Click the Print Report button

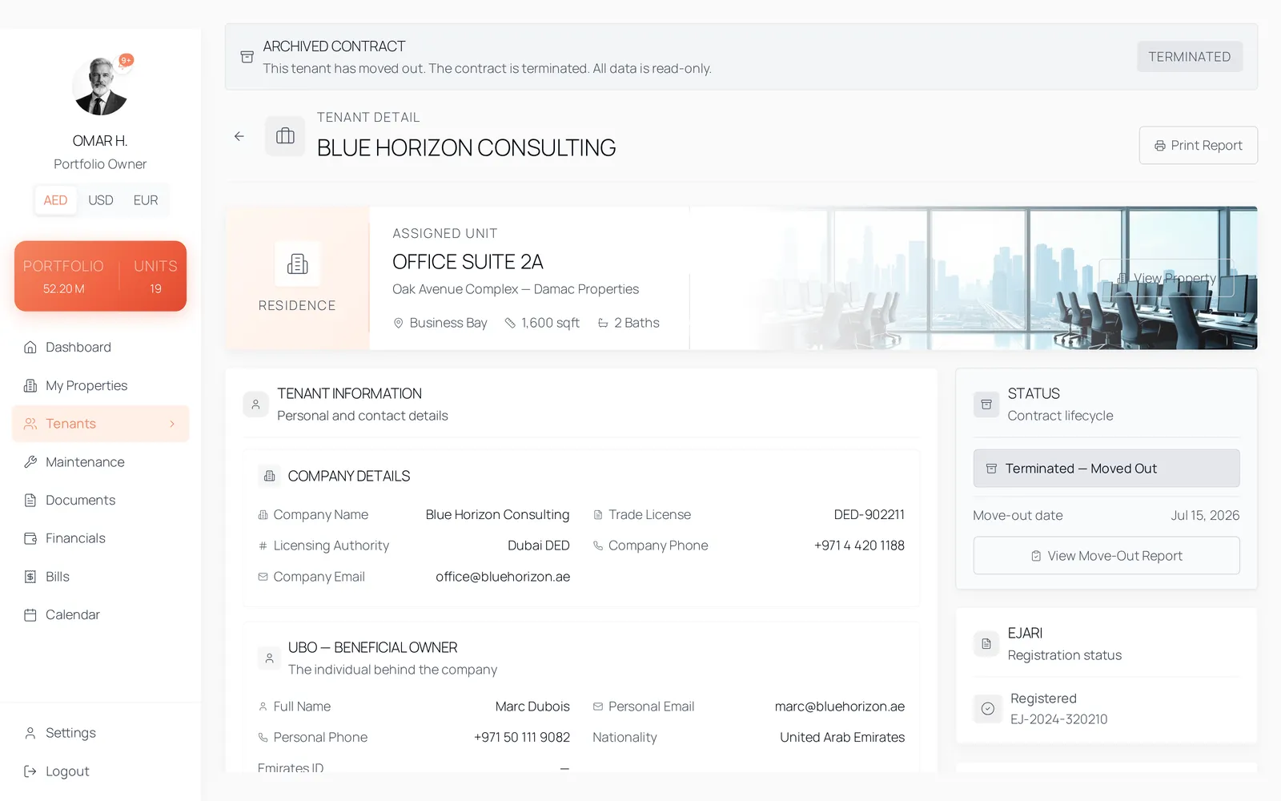[1199, 146]
